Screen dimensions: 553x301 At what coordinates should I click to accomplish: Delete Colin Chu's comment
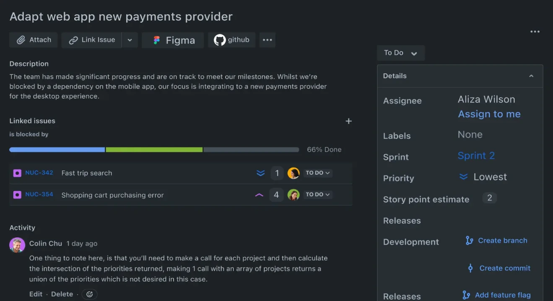point(62,294)
